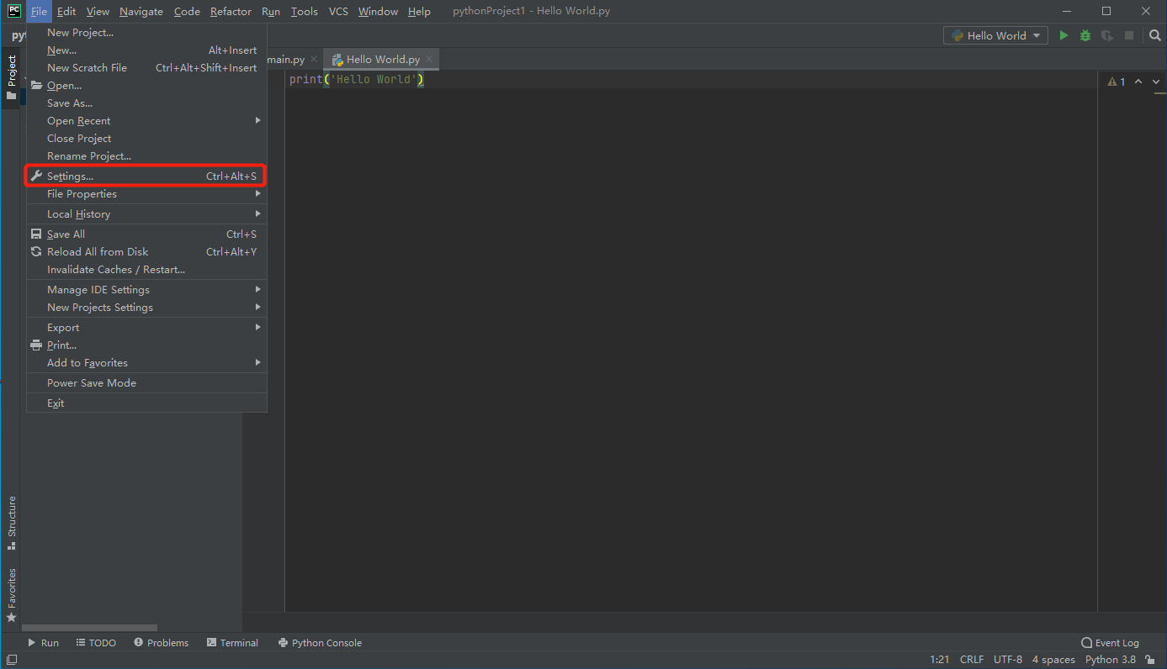Choose Save All menu item
The image size is (1167, 669).
tap(146, 234)
